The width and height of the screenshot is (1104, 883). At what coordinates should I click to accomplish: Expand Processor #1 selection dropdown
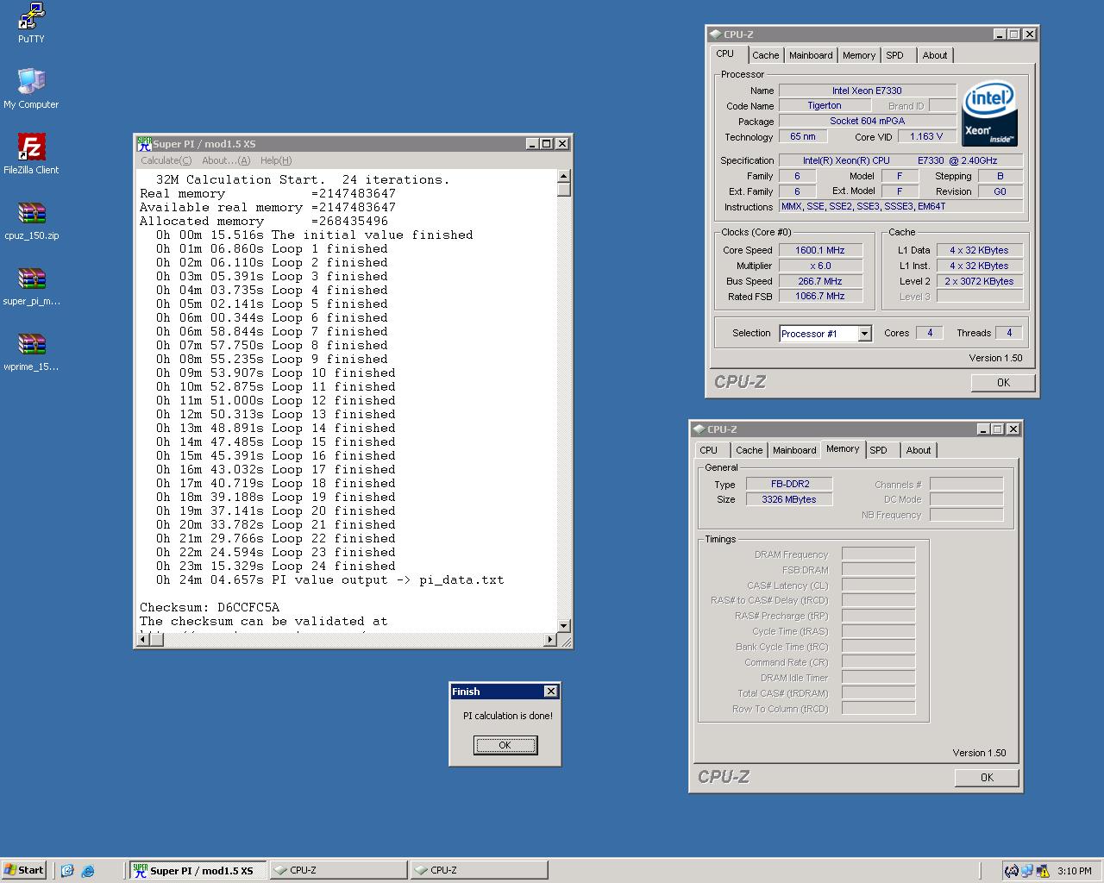tap(864, 334)
